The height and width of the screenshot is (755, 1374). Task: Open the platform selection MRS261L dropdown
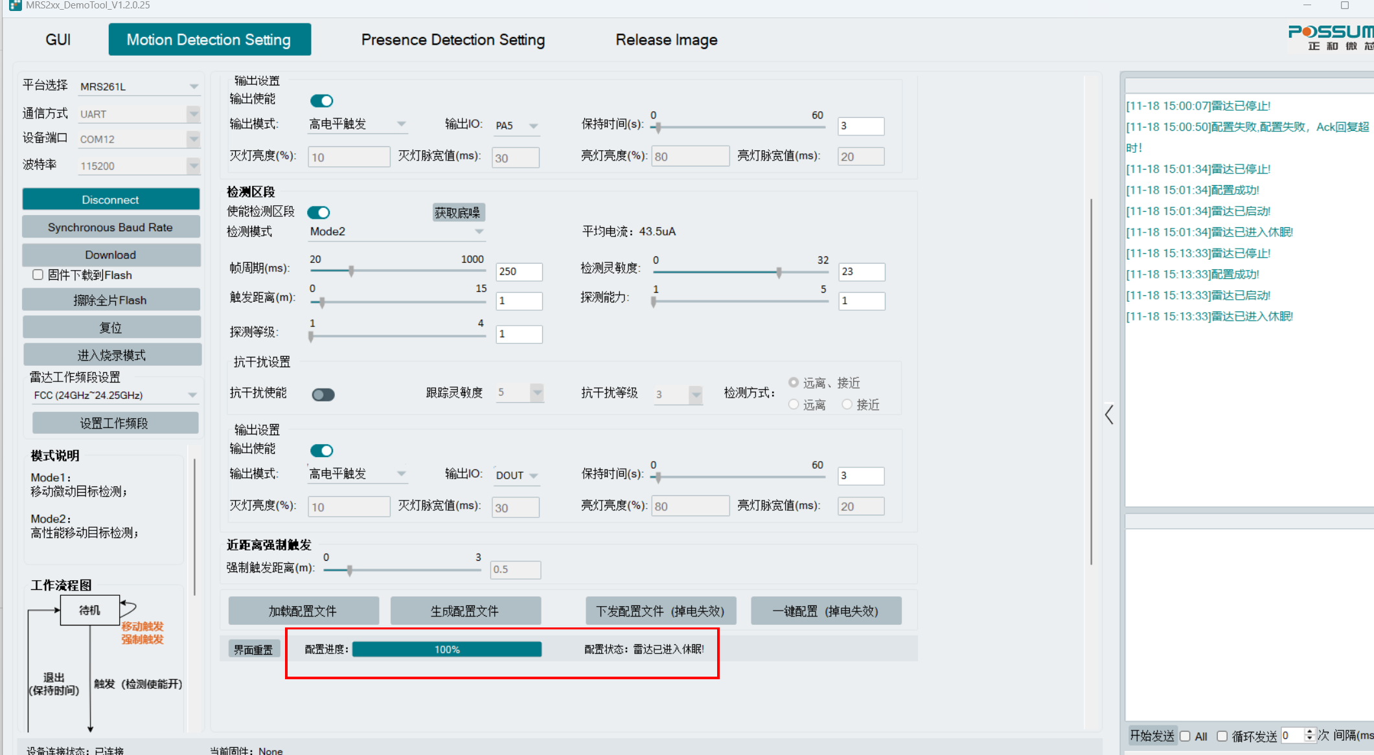click(x=193, y=86)
